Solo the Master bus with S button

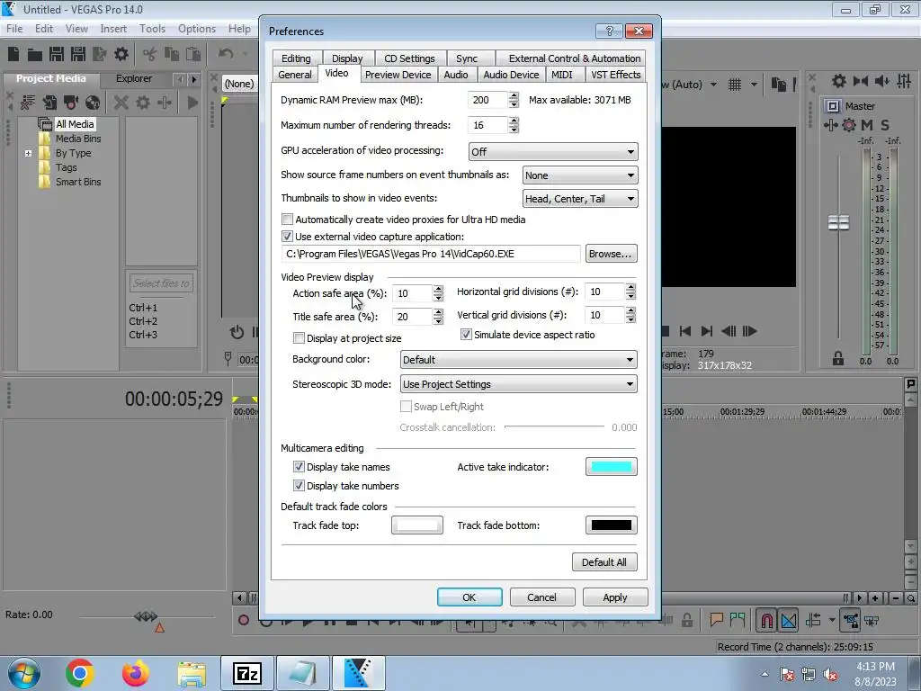[885, 124]
